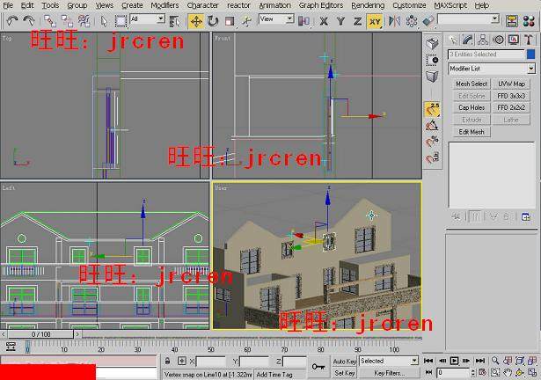541x380 pixels.
Task: Click the Auto Key button
Action: [x=344, y=361]
